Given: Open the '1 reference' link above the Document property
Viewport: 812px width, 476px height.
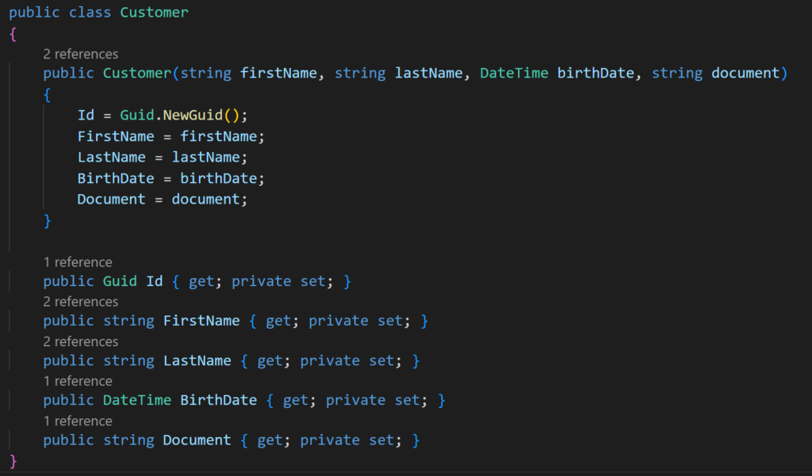Looking at the screenshot, I should point(78,421).
